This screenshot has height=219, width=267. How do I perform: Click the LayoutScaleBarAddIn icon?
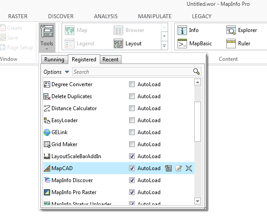(x=47, y=156)
